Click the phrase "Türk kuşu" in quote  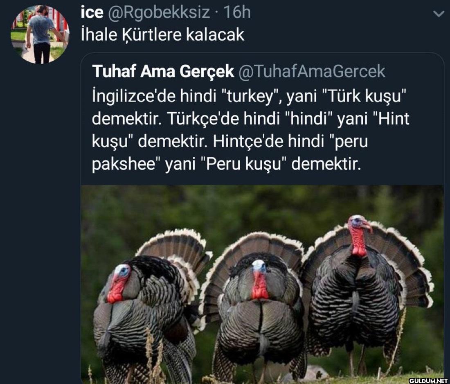[364, 97]
